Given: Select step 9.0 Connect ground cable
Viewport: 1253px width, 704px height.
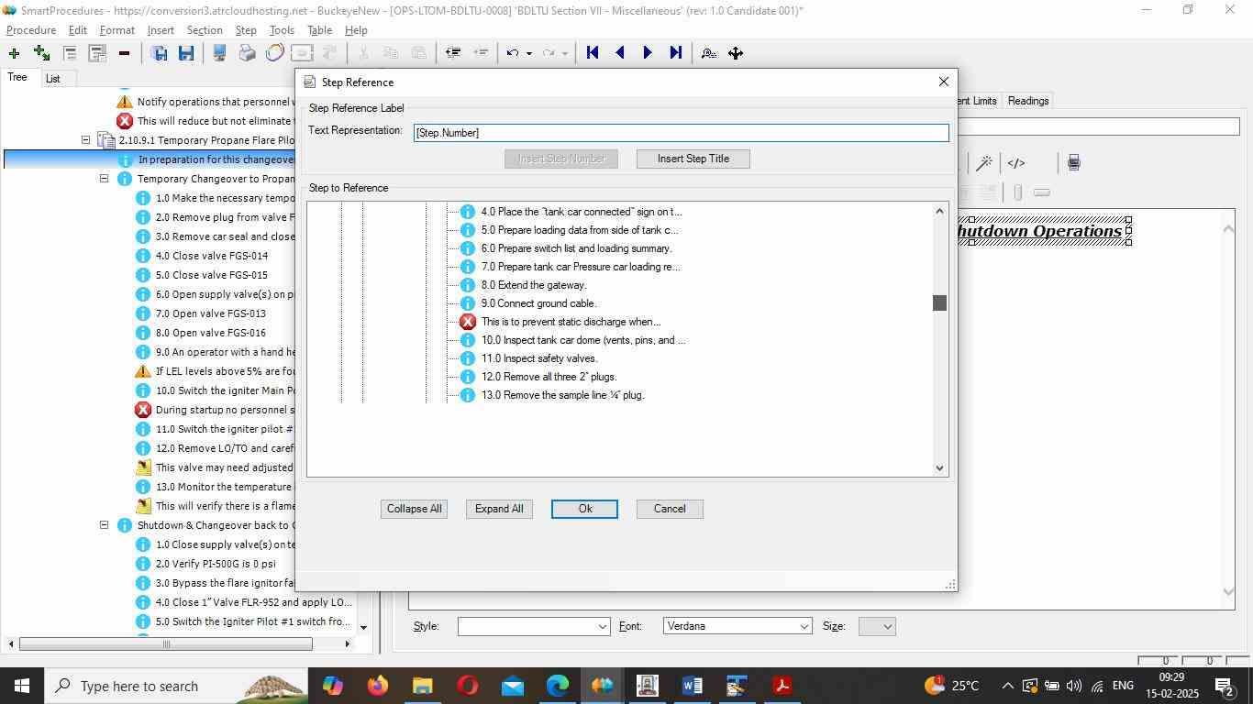Looking at the screenshot, I should (538, 303).
